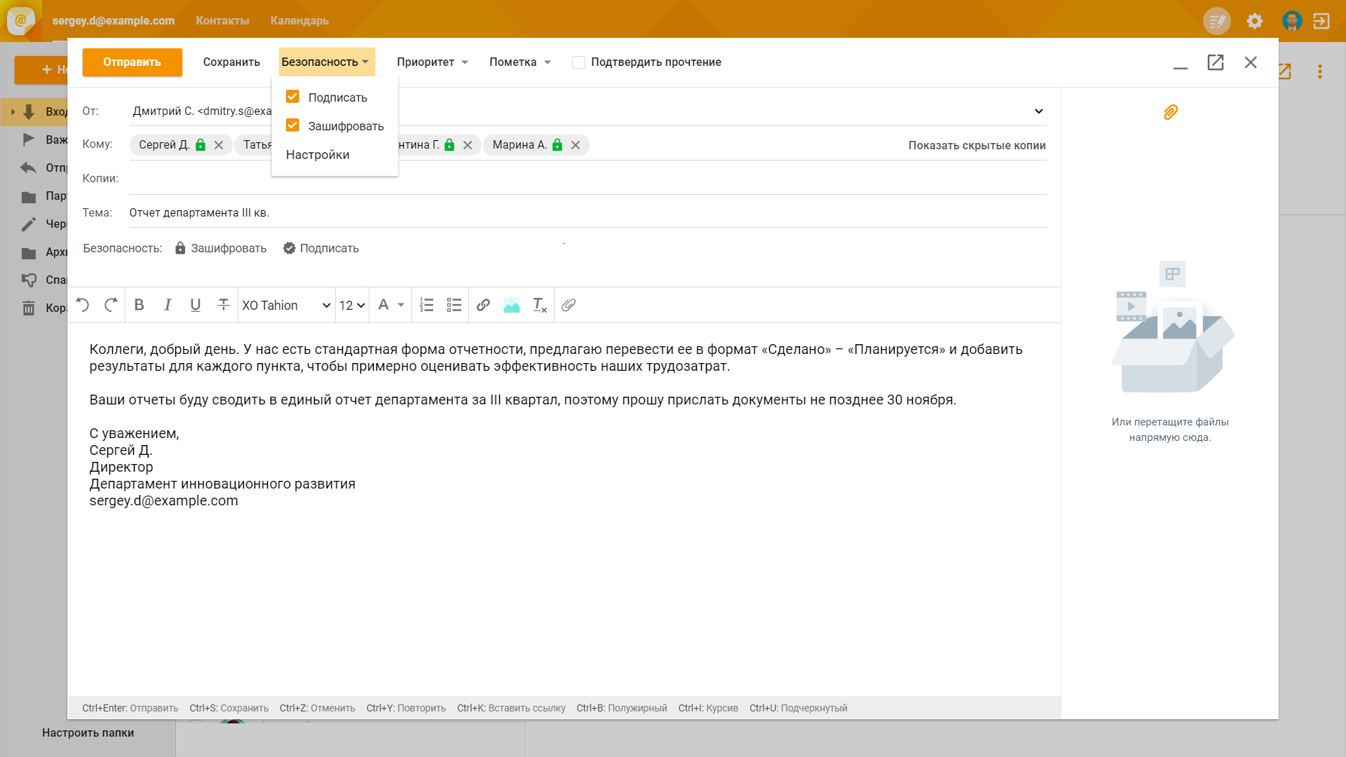Uncheck the Подписать option
1346x757 pixels.
pyautogui.click(x=292, y=97)
